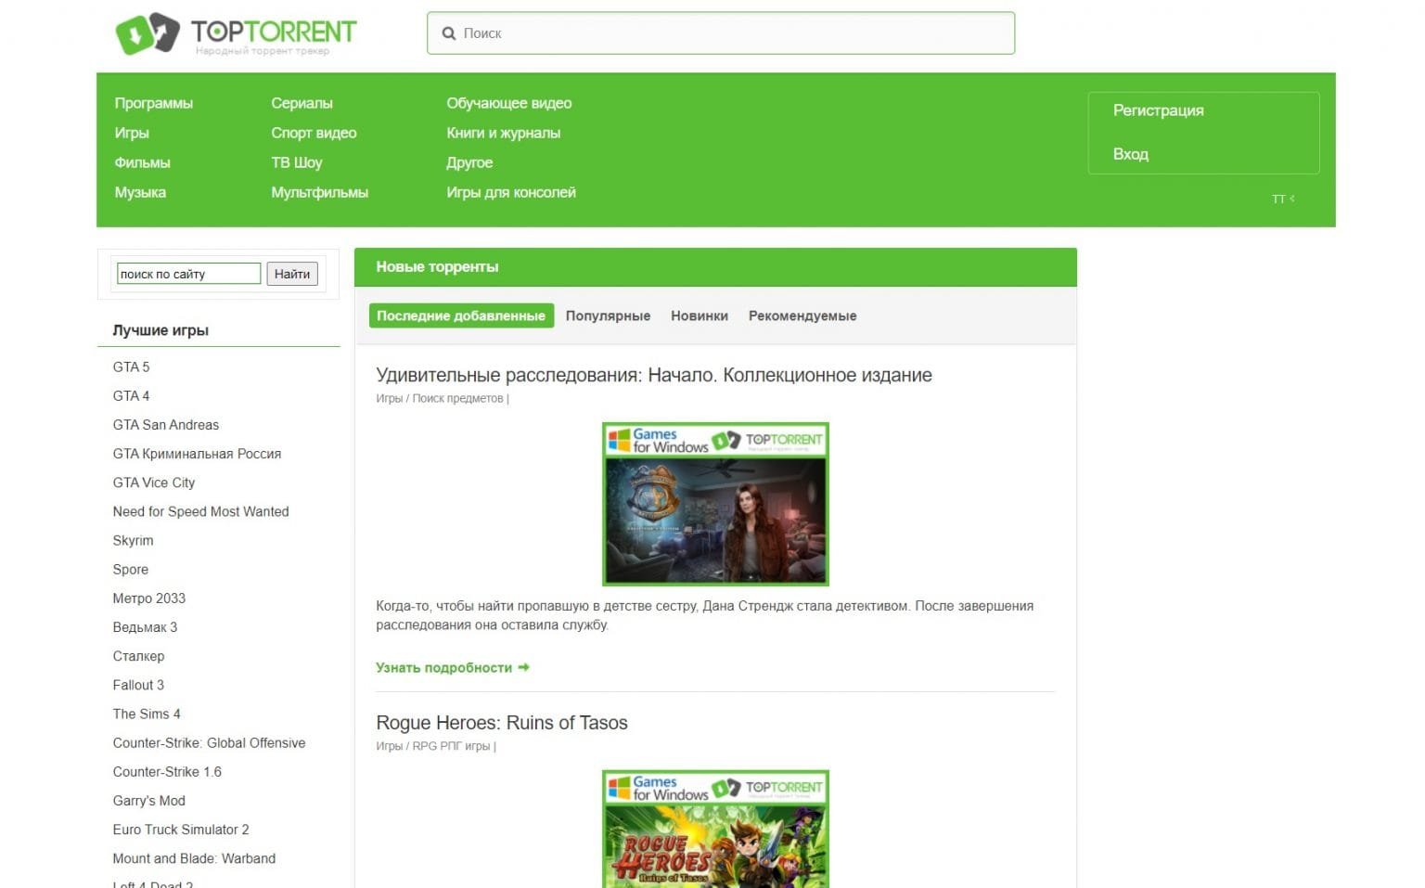Viewport: 1425px width, 888px height.
Task: Open the Удивительные расследования torrent title
Action: pos(654,375)
